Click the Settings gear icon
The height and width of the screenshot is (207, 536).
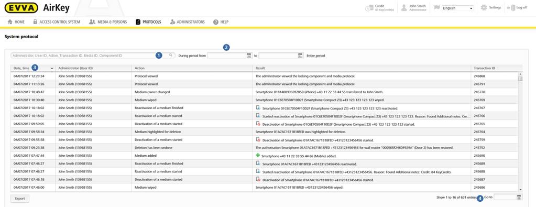point(484,7)
